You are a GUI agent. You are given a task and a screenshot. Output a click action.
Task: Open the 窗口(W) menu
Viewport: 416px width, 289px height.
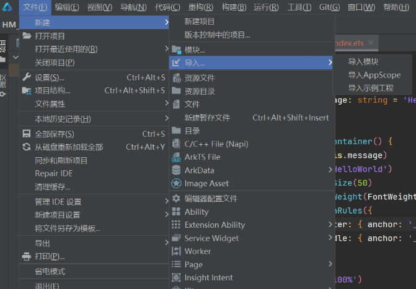pyautogui.click(x=361, y=7)
